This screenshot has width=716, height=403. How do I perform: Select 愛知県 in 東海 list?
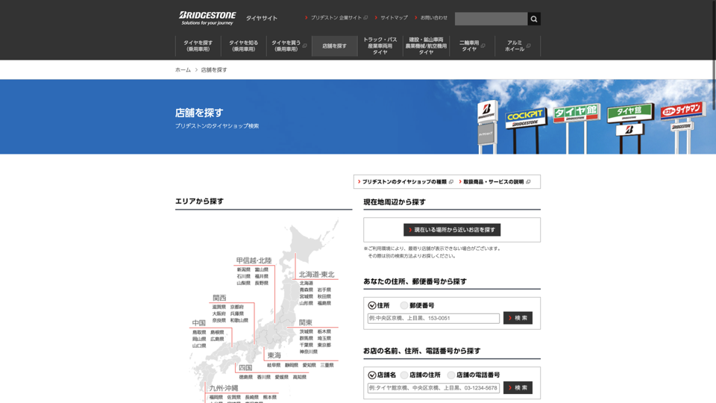pyautogui.click(x=309, y=366)
